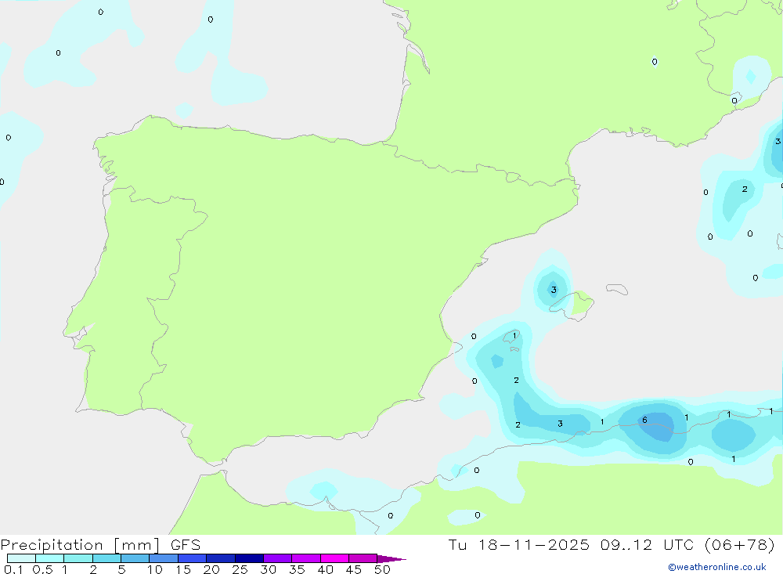The image size is (783, 574).
Task: Click the arrow tip beyond 50 mm
Action: pyautogui.click(x=392, y=558)
